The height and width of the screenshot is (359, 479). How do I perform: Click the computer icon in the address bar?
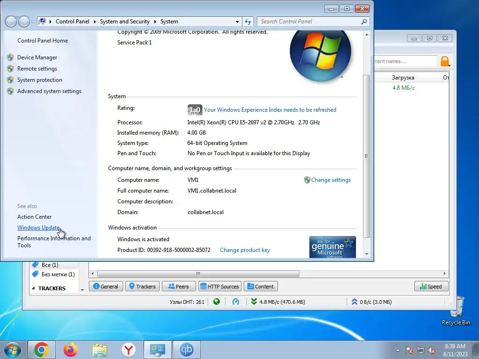43,22
